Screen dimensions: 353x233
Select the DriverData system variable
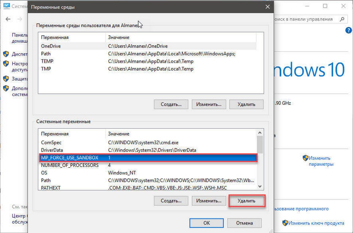[x=147, y=150]
